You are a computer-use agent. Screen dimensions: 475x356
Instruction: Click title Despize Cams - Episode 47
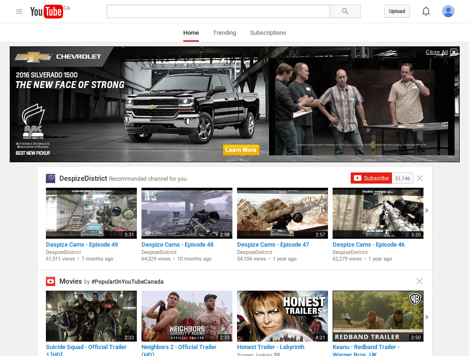click(273, 245)
